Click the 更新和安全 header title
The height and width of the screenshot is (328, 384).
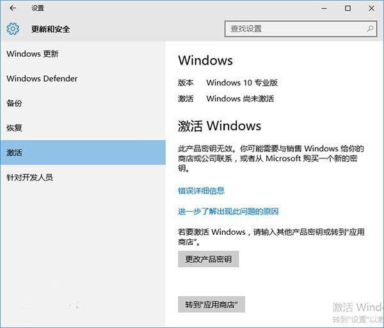click(51, 29)
